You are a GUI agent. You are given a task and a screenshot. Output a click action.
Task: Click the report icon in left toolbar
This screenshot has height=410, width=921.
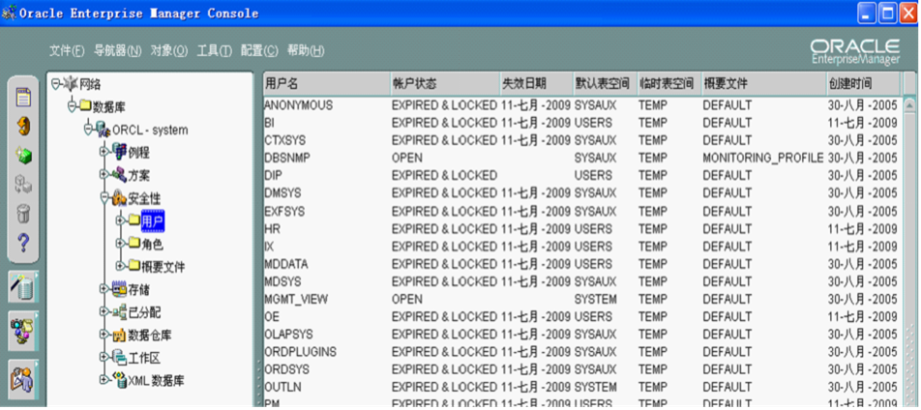(x=23, y=97)
